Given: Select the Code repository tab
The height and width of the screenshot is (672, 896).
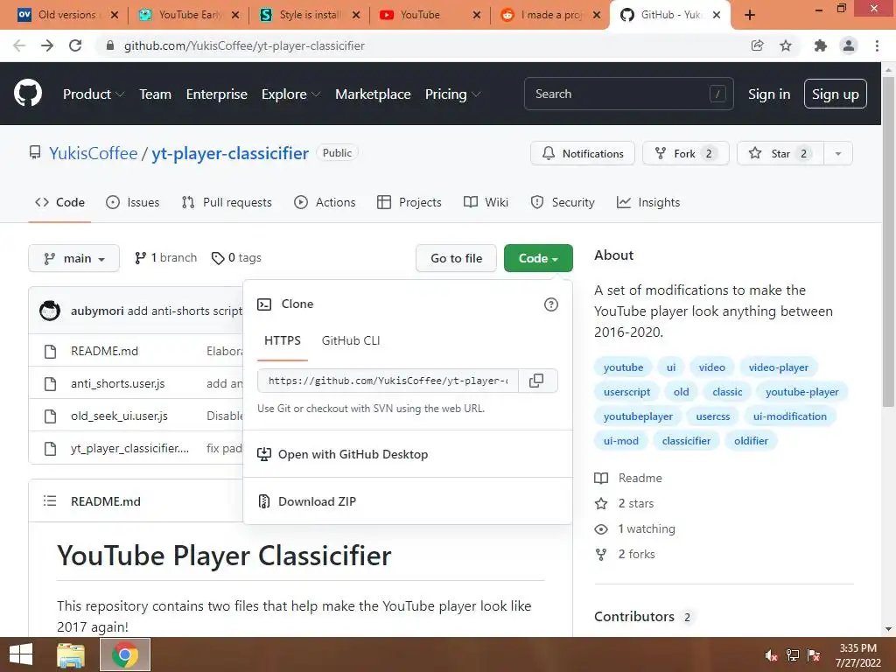Looking at the screenshot, I should click(59, 202).
